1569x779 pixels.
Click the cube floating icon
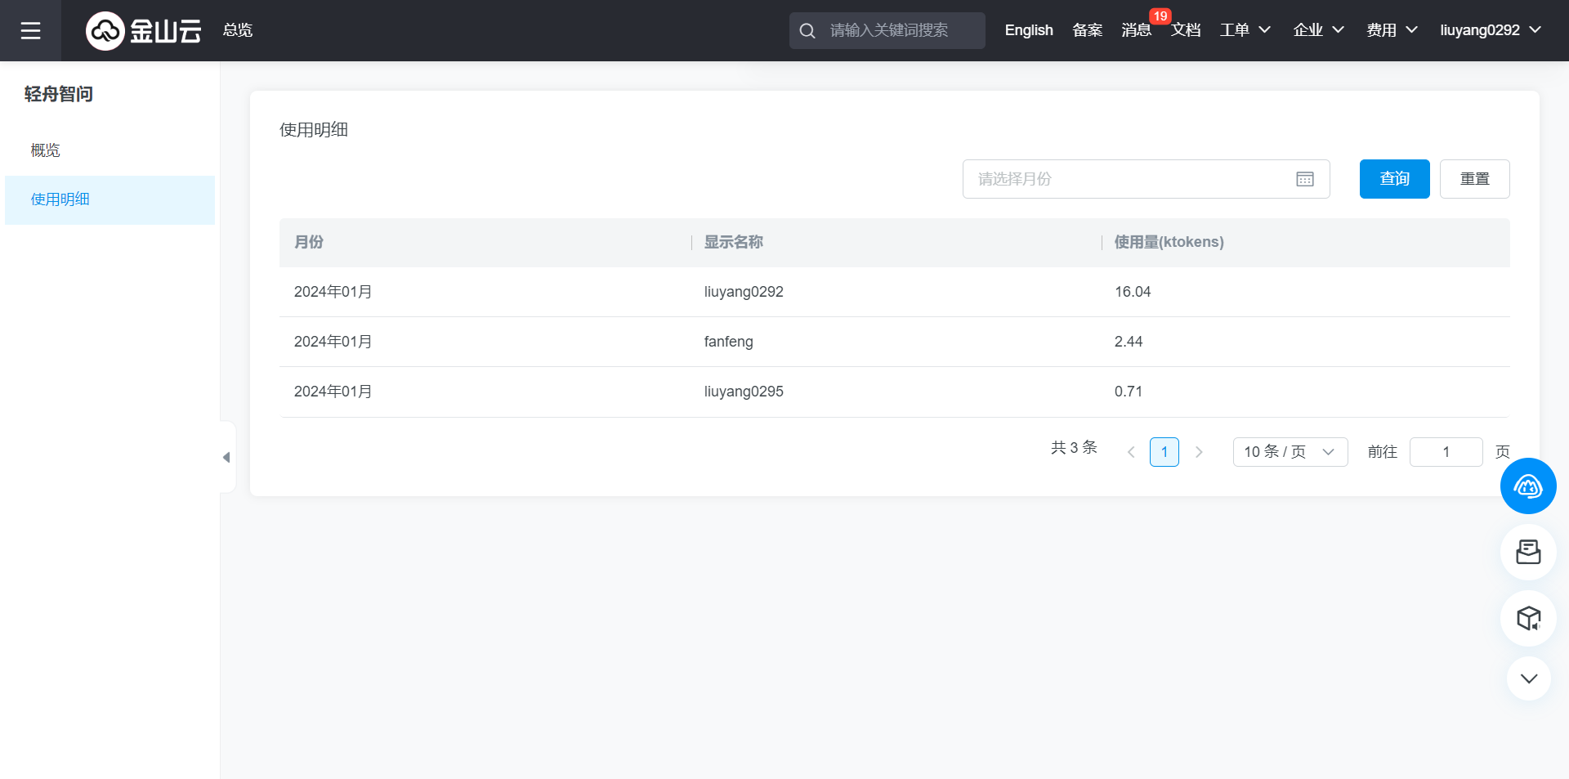(x=1527, y=619)
